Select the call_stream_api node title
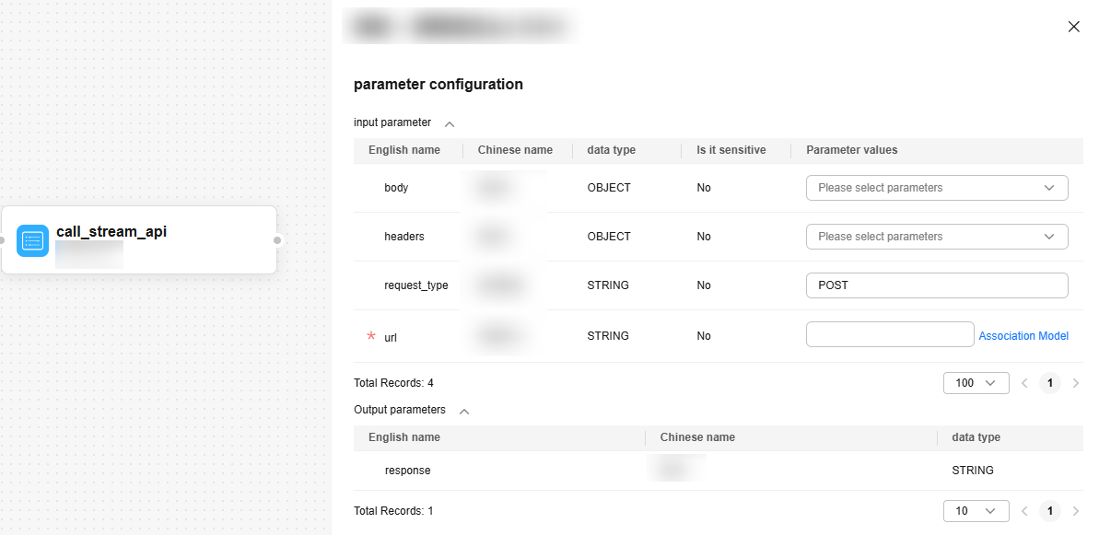The height and width of the screenshot is (535, 1099). click(111, 232)
